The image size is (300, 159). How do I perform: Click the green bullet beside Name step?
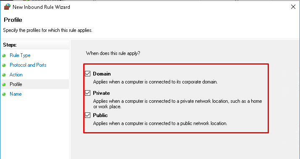[x=4, y=94]
